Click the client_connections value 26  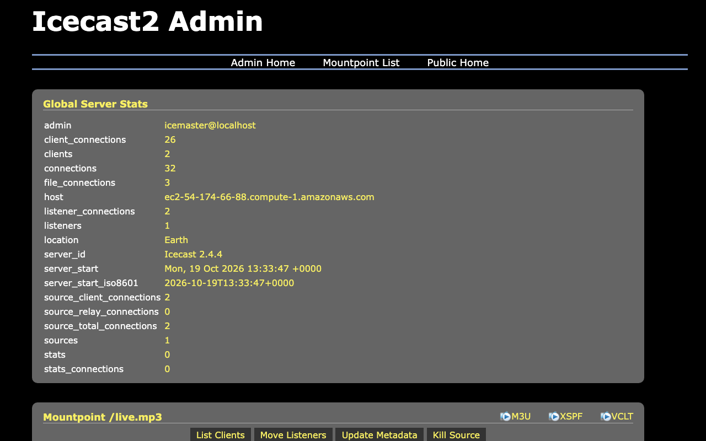coord(170,140)
